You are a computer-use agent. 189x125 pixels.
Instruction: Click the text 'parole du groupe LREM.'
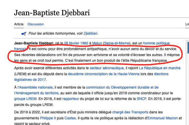[x=34, y=105]
